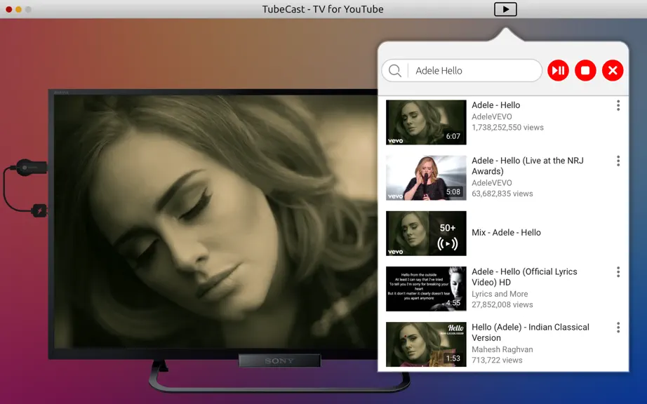Click the "63,682,835 views" text
The width and height of the screenshot is (647, 404).
(502, 194)
